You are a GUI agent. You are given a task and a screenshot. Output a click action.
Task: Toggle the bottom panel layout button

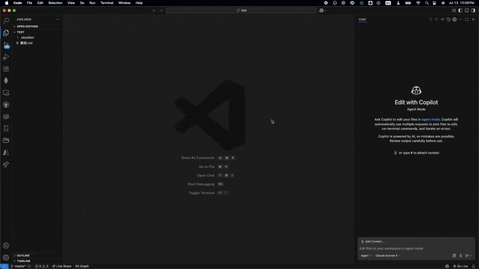(x=467, y=10)
